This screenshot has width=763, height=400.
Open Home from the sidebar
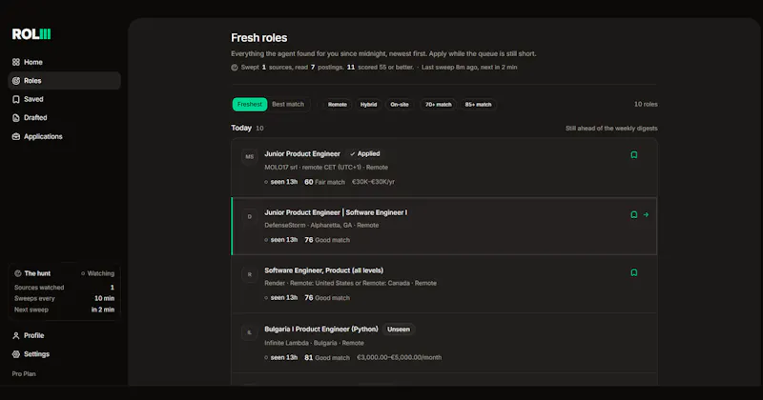pyautogui.click(x=64, y=62)
